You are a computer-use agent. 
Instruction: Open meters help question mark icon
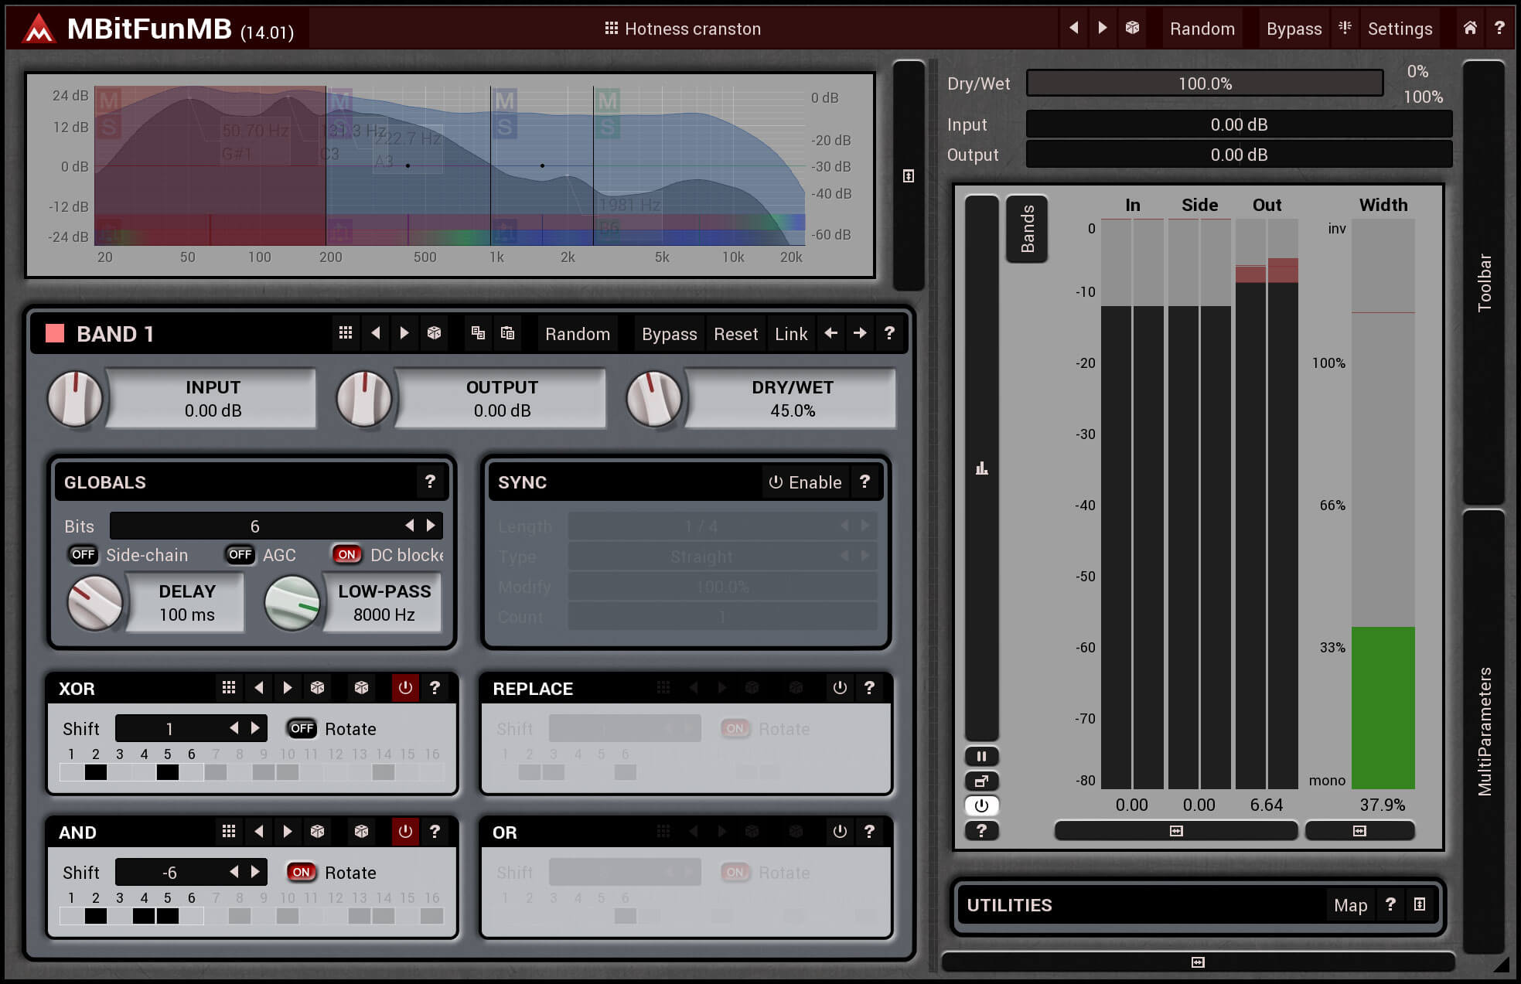pos(981,830)
